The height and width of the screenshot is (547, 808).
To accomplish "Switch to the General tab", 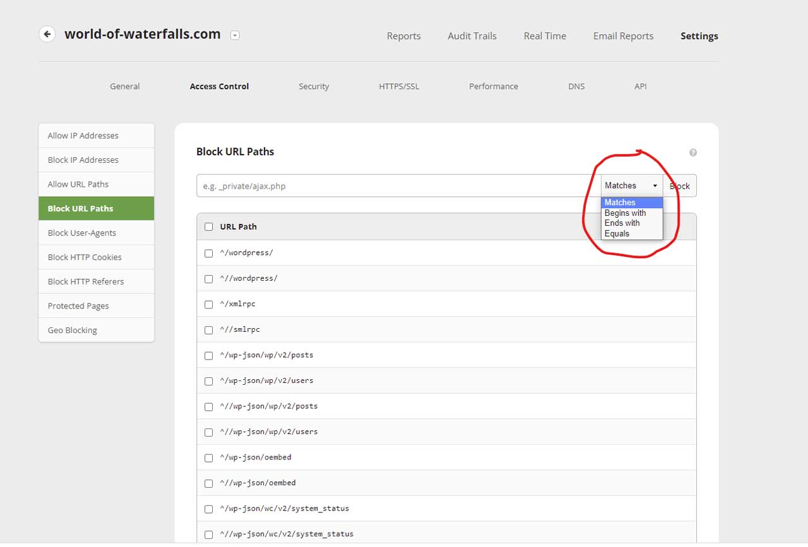I will tap(125, 86).
